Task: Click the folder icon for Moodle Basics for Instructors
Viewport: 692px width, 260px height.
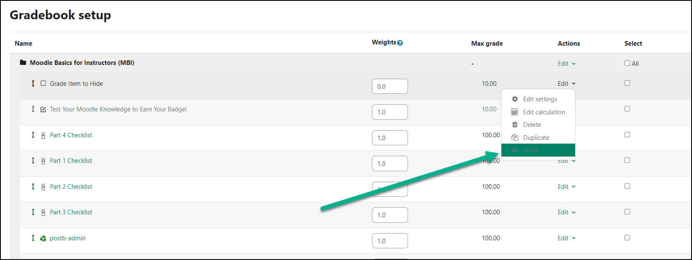Action: (23, 62)
